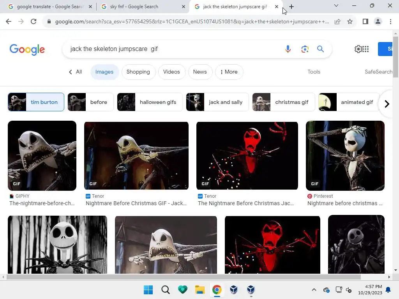The image size is (399, 299).
Task: Click the browser address bar URL
Action: (192, 21)
